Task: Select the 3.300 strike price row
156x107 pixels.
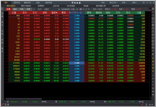Action: [77, 63]
